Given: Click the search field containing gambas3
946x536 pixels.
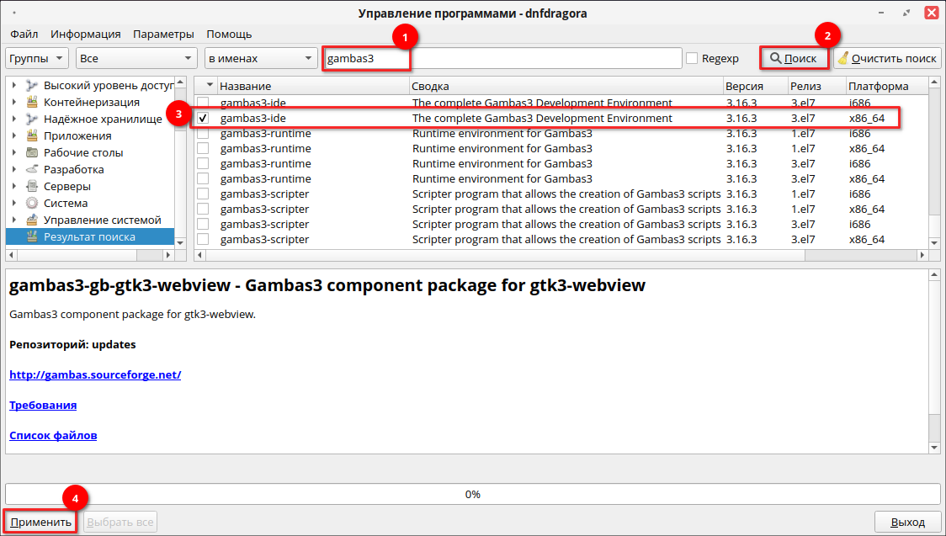Looking at the screenshot, I should [x=502, y=59].
